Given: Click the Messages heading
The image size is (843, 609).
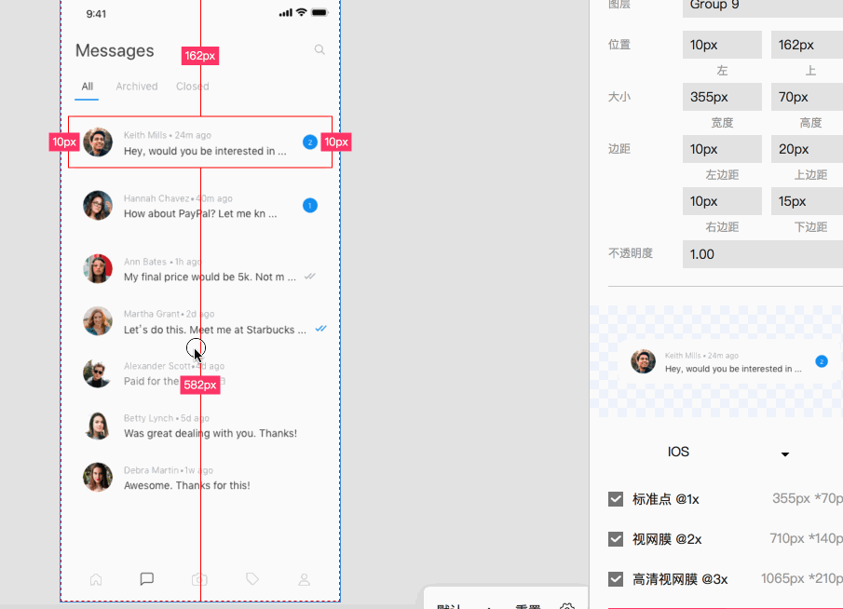Looking at the screenshot, I should pyautogui.click(x=115, y=50).
